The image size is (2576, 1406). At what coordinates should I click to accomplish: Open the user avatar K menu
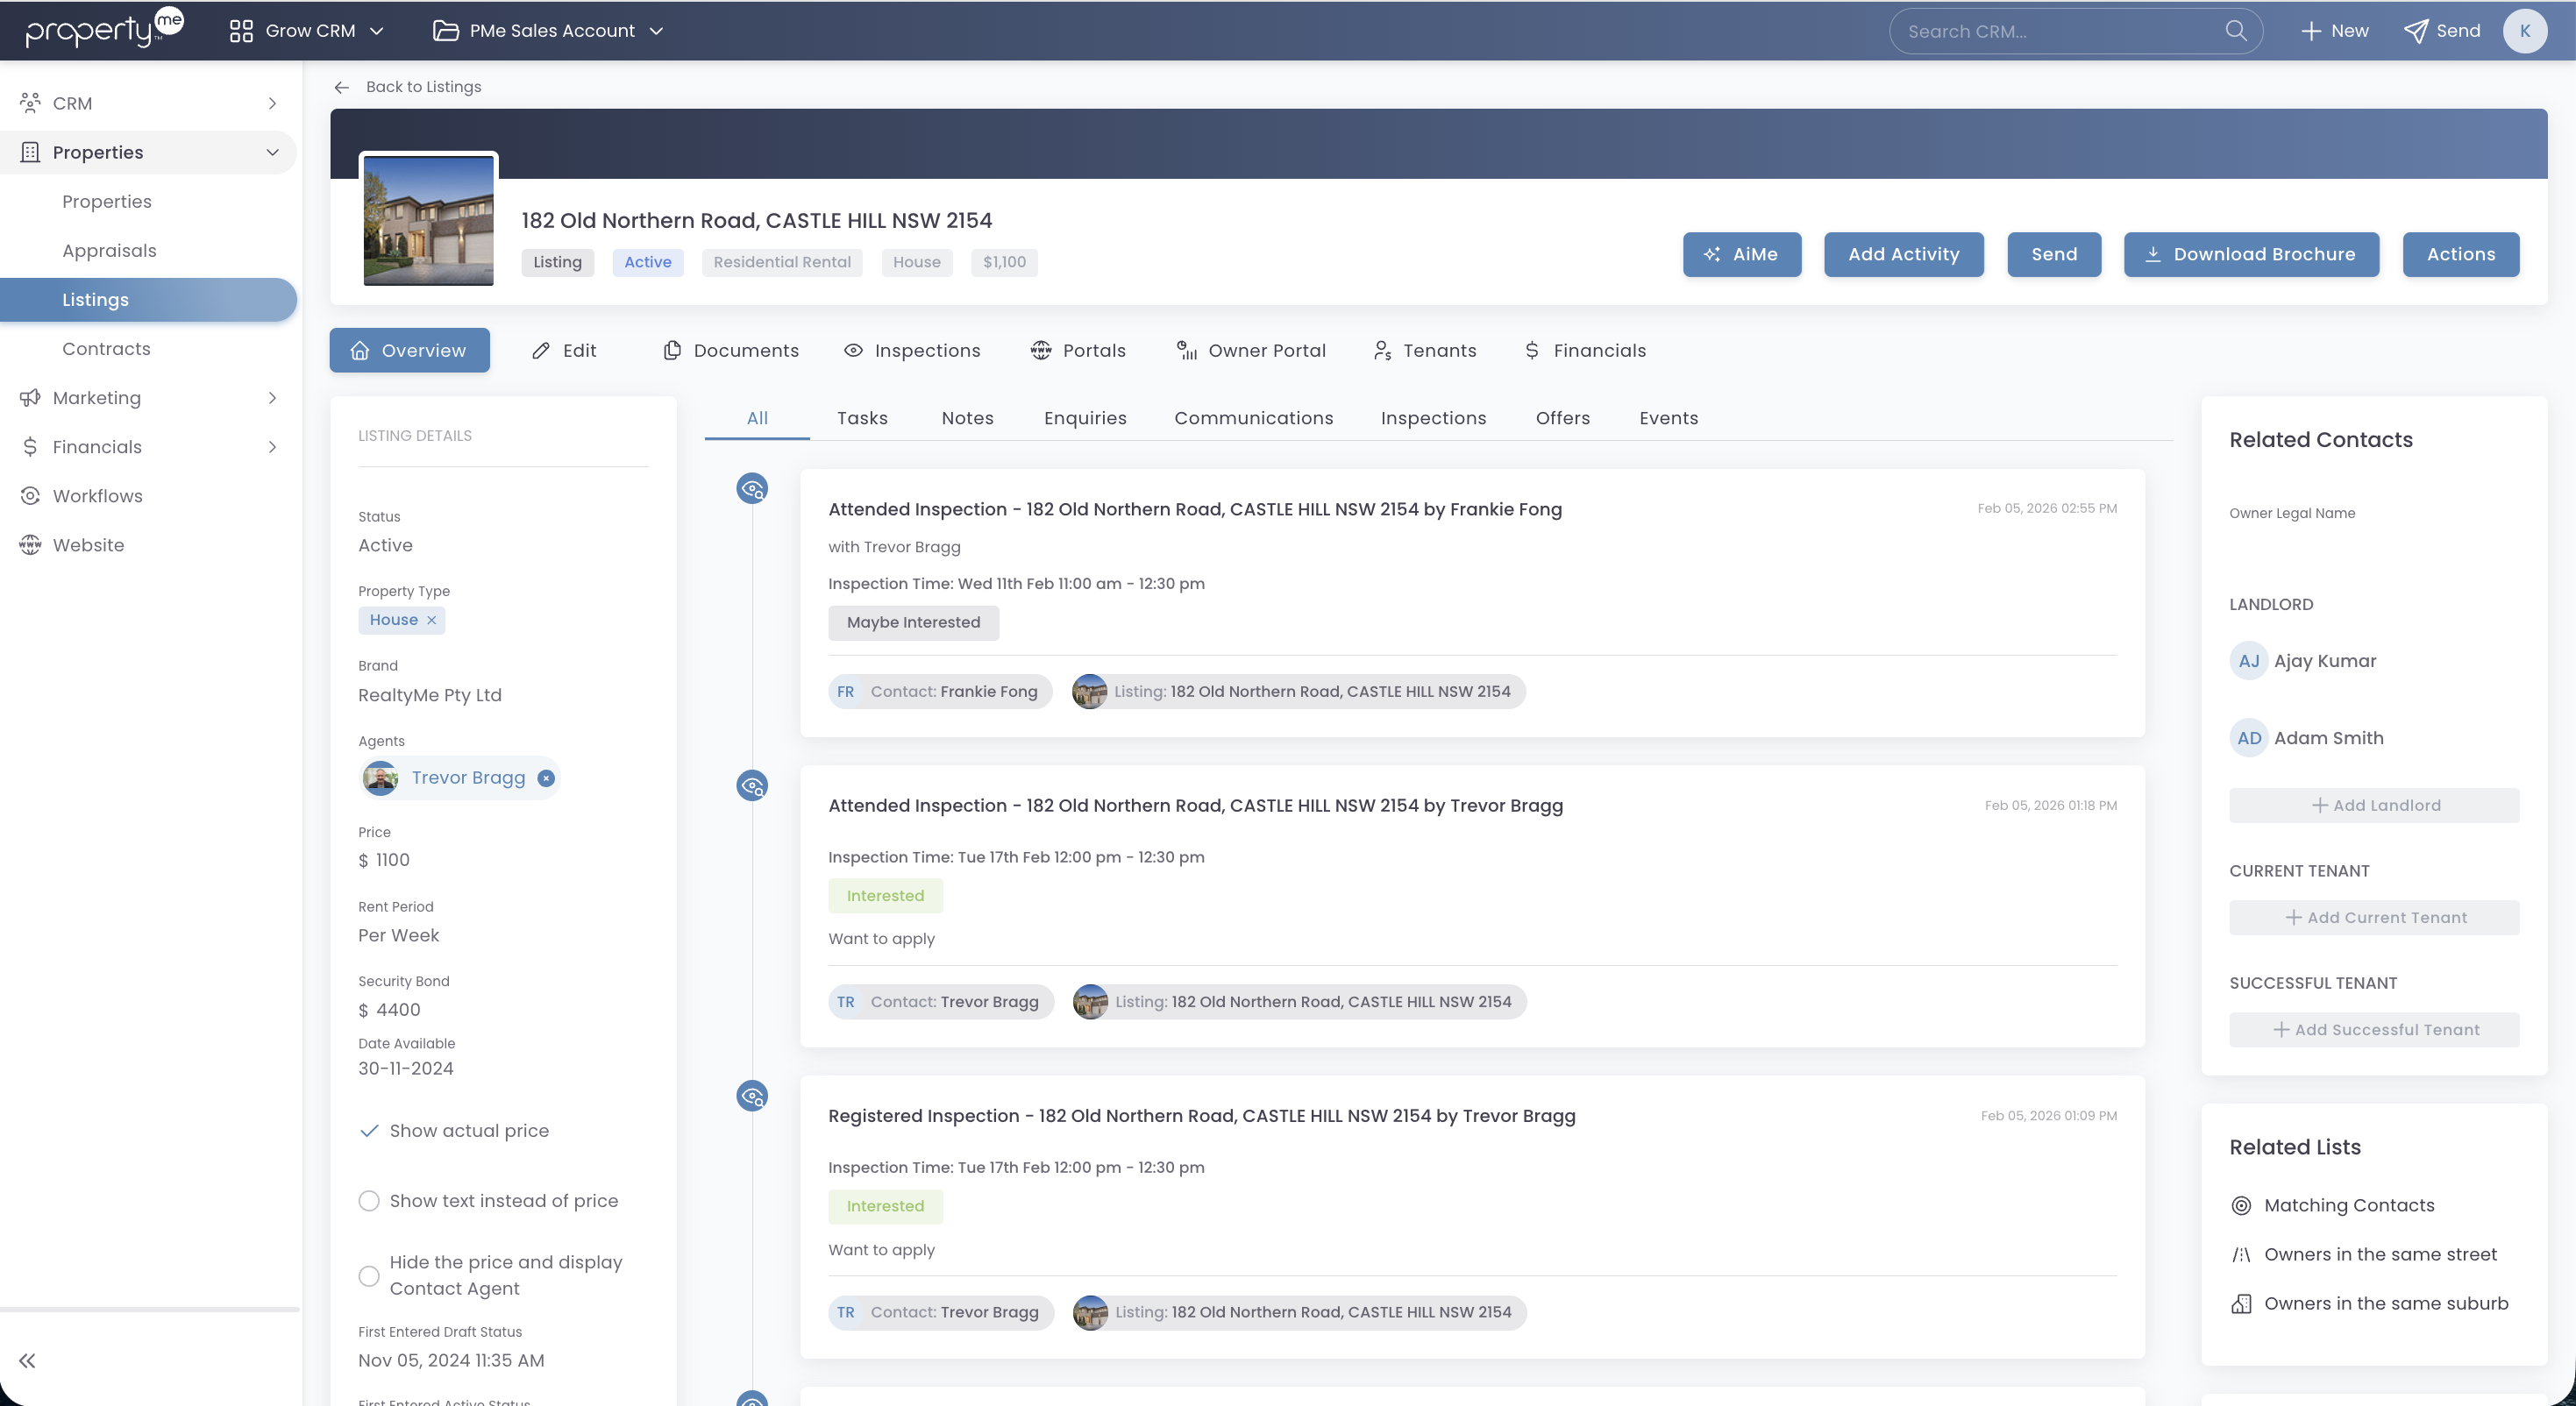point(2524,31)
